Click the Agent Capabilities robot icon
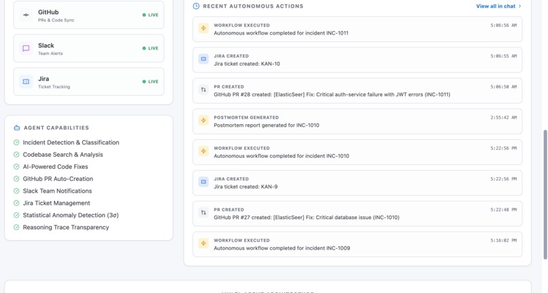This screenshot has height=293, width=548. click(17, 128)
